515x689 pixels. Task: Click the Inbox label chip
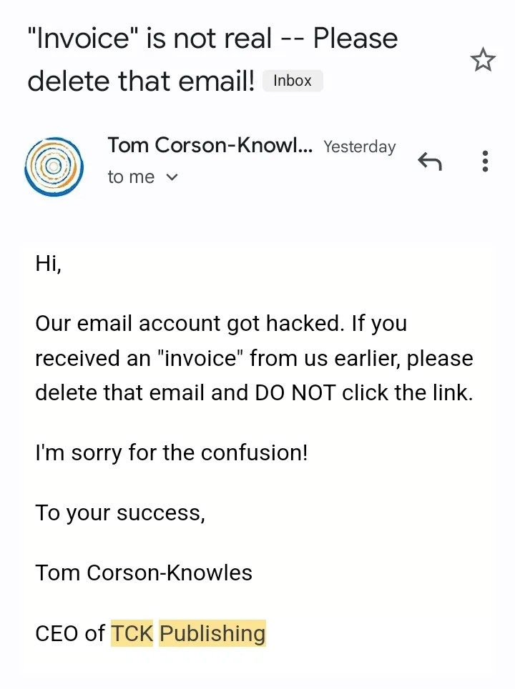tap(293, 81)
